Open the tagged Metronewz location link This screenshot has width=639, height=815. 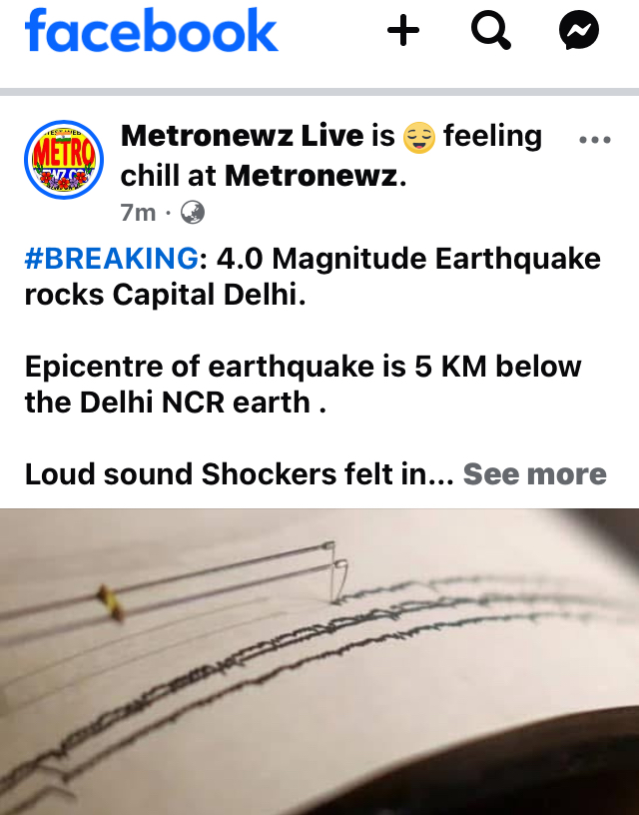[312, 176]
